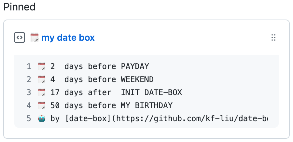Click the "4 days before WEEKEND" text
Image resolution: width=293 pixels, height=142 pixels.
102,80
